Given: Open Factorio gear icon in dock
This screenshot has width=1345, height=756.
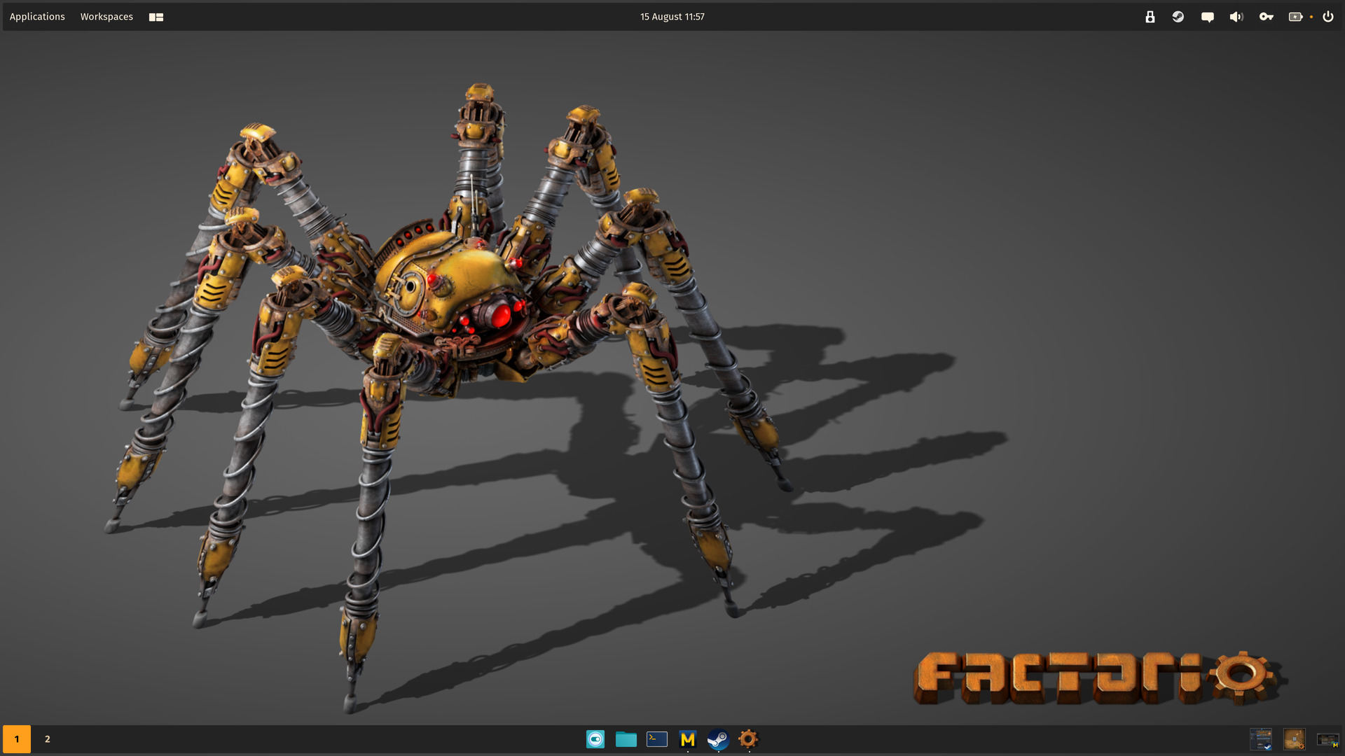Looking at the screenshot, I should pyautogui.click(x=748, y=739).
